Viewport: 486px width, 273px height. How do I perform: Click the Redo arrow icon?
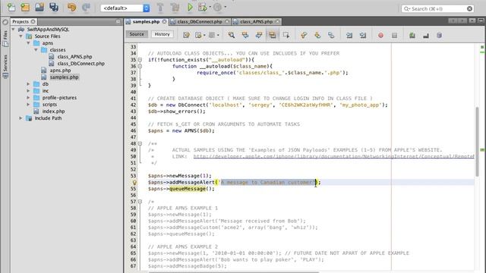pos(86,7)
